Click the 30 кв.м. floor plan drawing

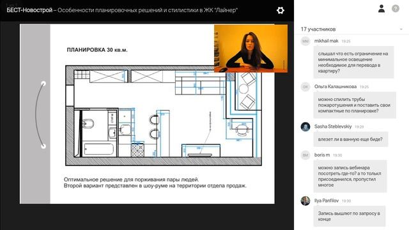point(164,116)
